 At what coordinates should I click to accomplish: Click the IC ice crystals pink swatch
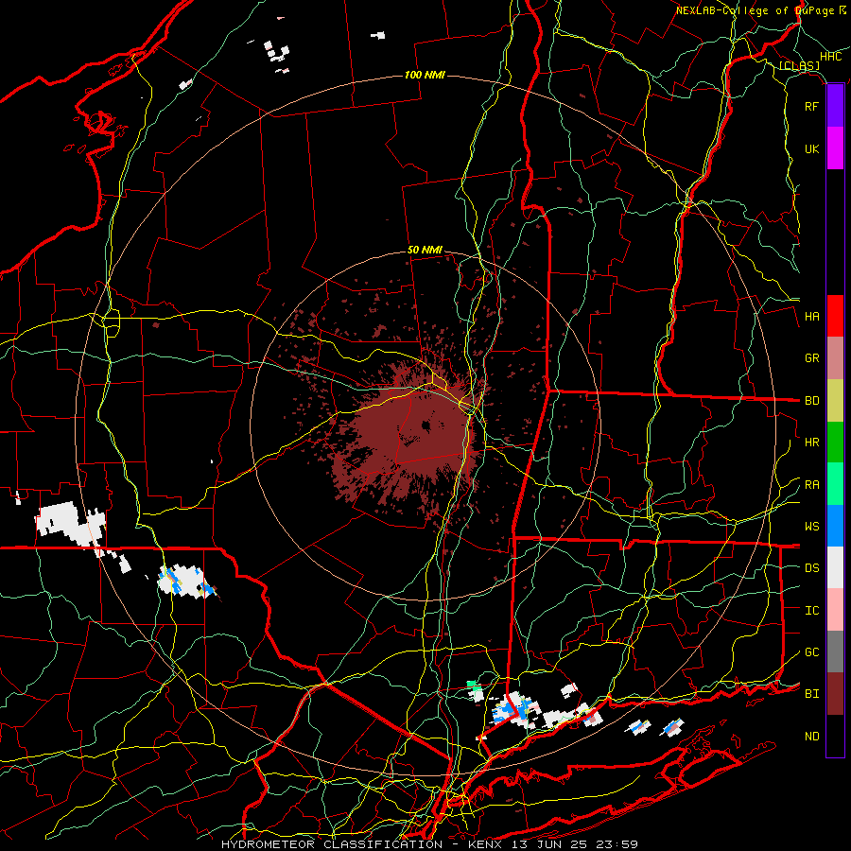point(835,610)
